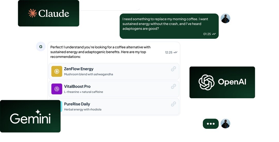Click the assistant's recommendations intro text
Viewport: 279px width, 142px height.
click(x=100, y=52)
